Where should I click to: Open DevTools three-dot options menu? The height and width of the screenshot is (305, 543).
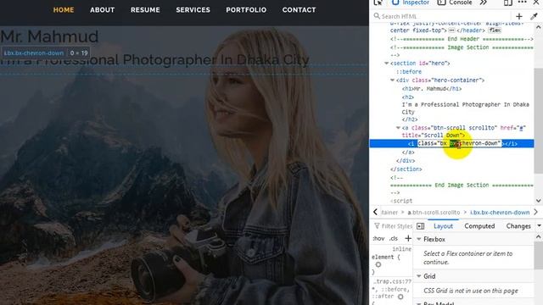(523, 3)
